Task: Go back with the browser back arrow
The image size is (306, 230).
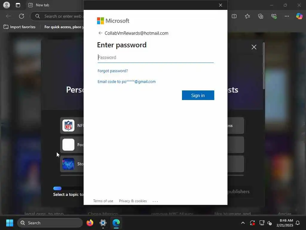Action: click(9, 16)
